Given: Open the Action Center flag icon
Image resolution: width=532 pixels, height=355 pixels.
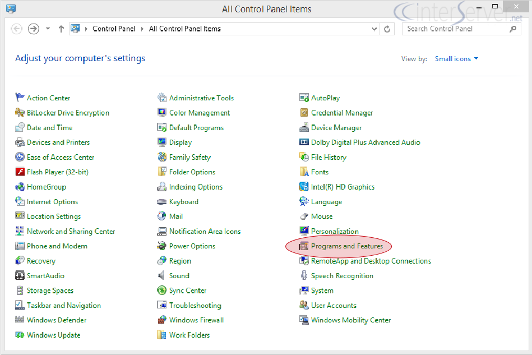Looking at the screenshot, I should point(20,98).
